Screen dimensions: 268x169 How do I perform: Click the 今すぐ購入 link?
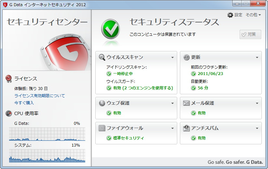(24, 103)
